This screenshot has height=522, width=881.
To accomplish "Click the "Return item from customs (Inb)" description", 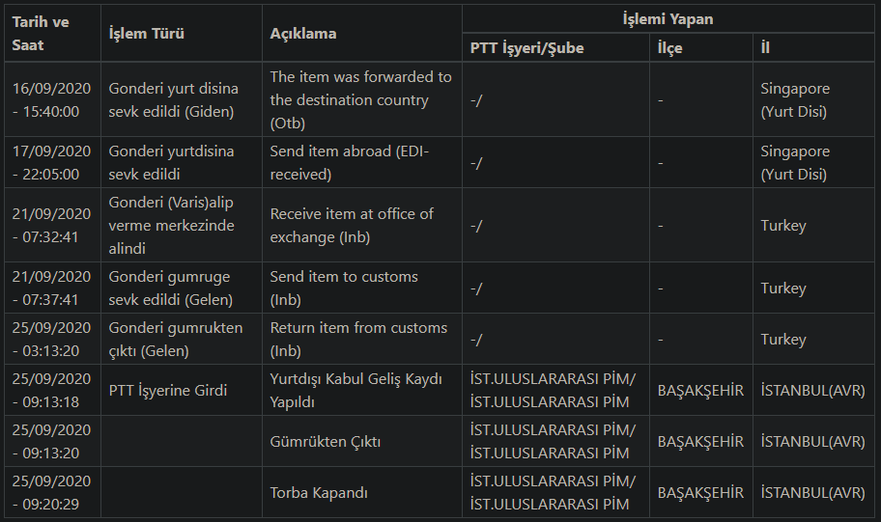I will pos(358,339).
